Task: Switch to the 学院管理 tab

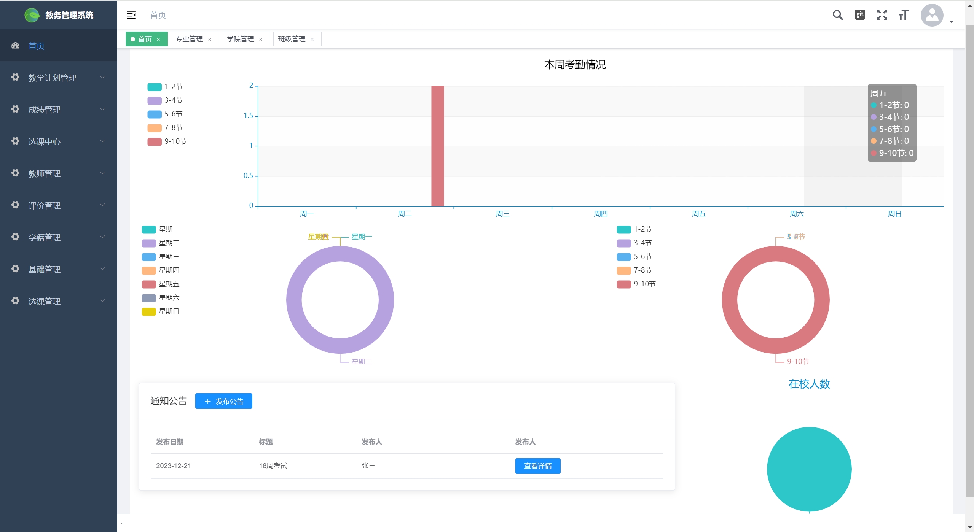Action: tap(240, 39)
